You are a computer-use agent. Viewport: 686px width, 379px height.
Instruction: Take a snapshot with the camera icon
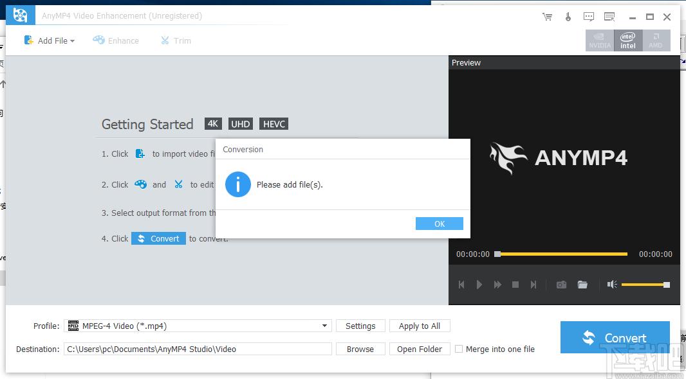pos(561,285)
